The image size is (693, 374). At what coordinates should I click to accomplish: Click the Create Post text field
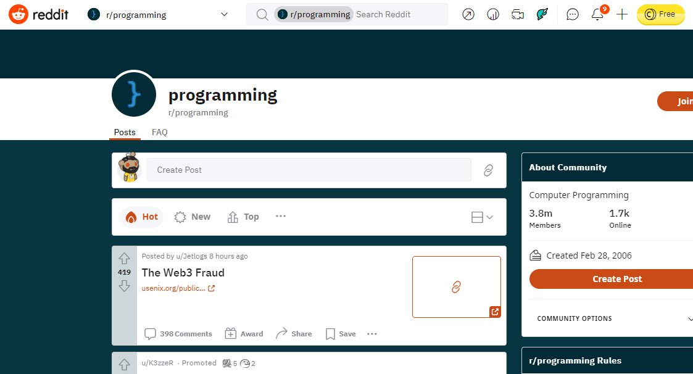point(309,170)
